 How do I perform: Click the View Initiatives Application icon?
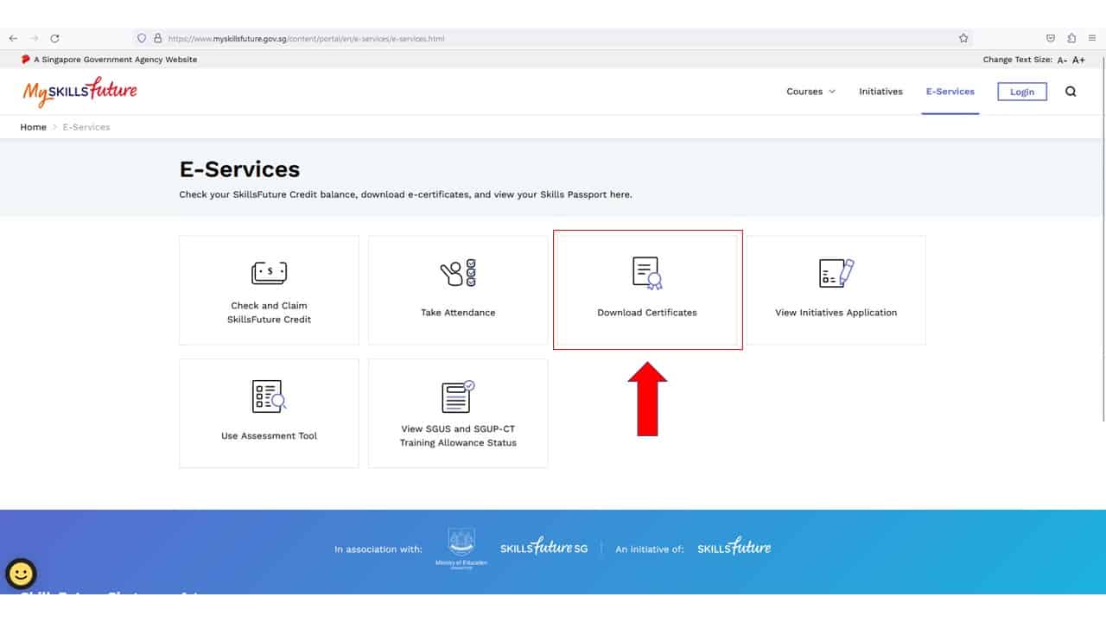pyautogui.click(x=836, y=273)
